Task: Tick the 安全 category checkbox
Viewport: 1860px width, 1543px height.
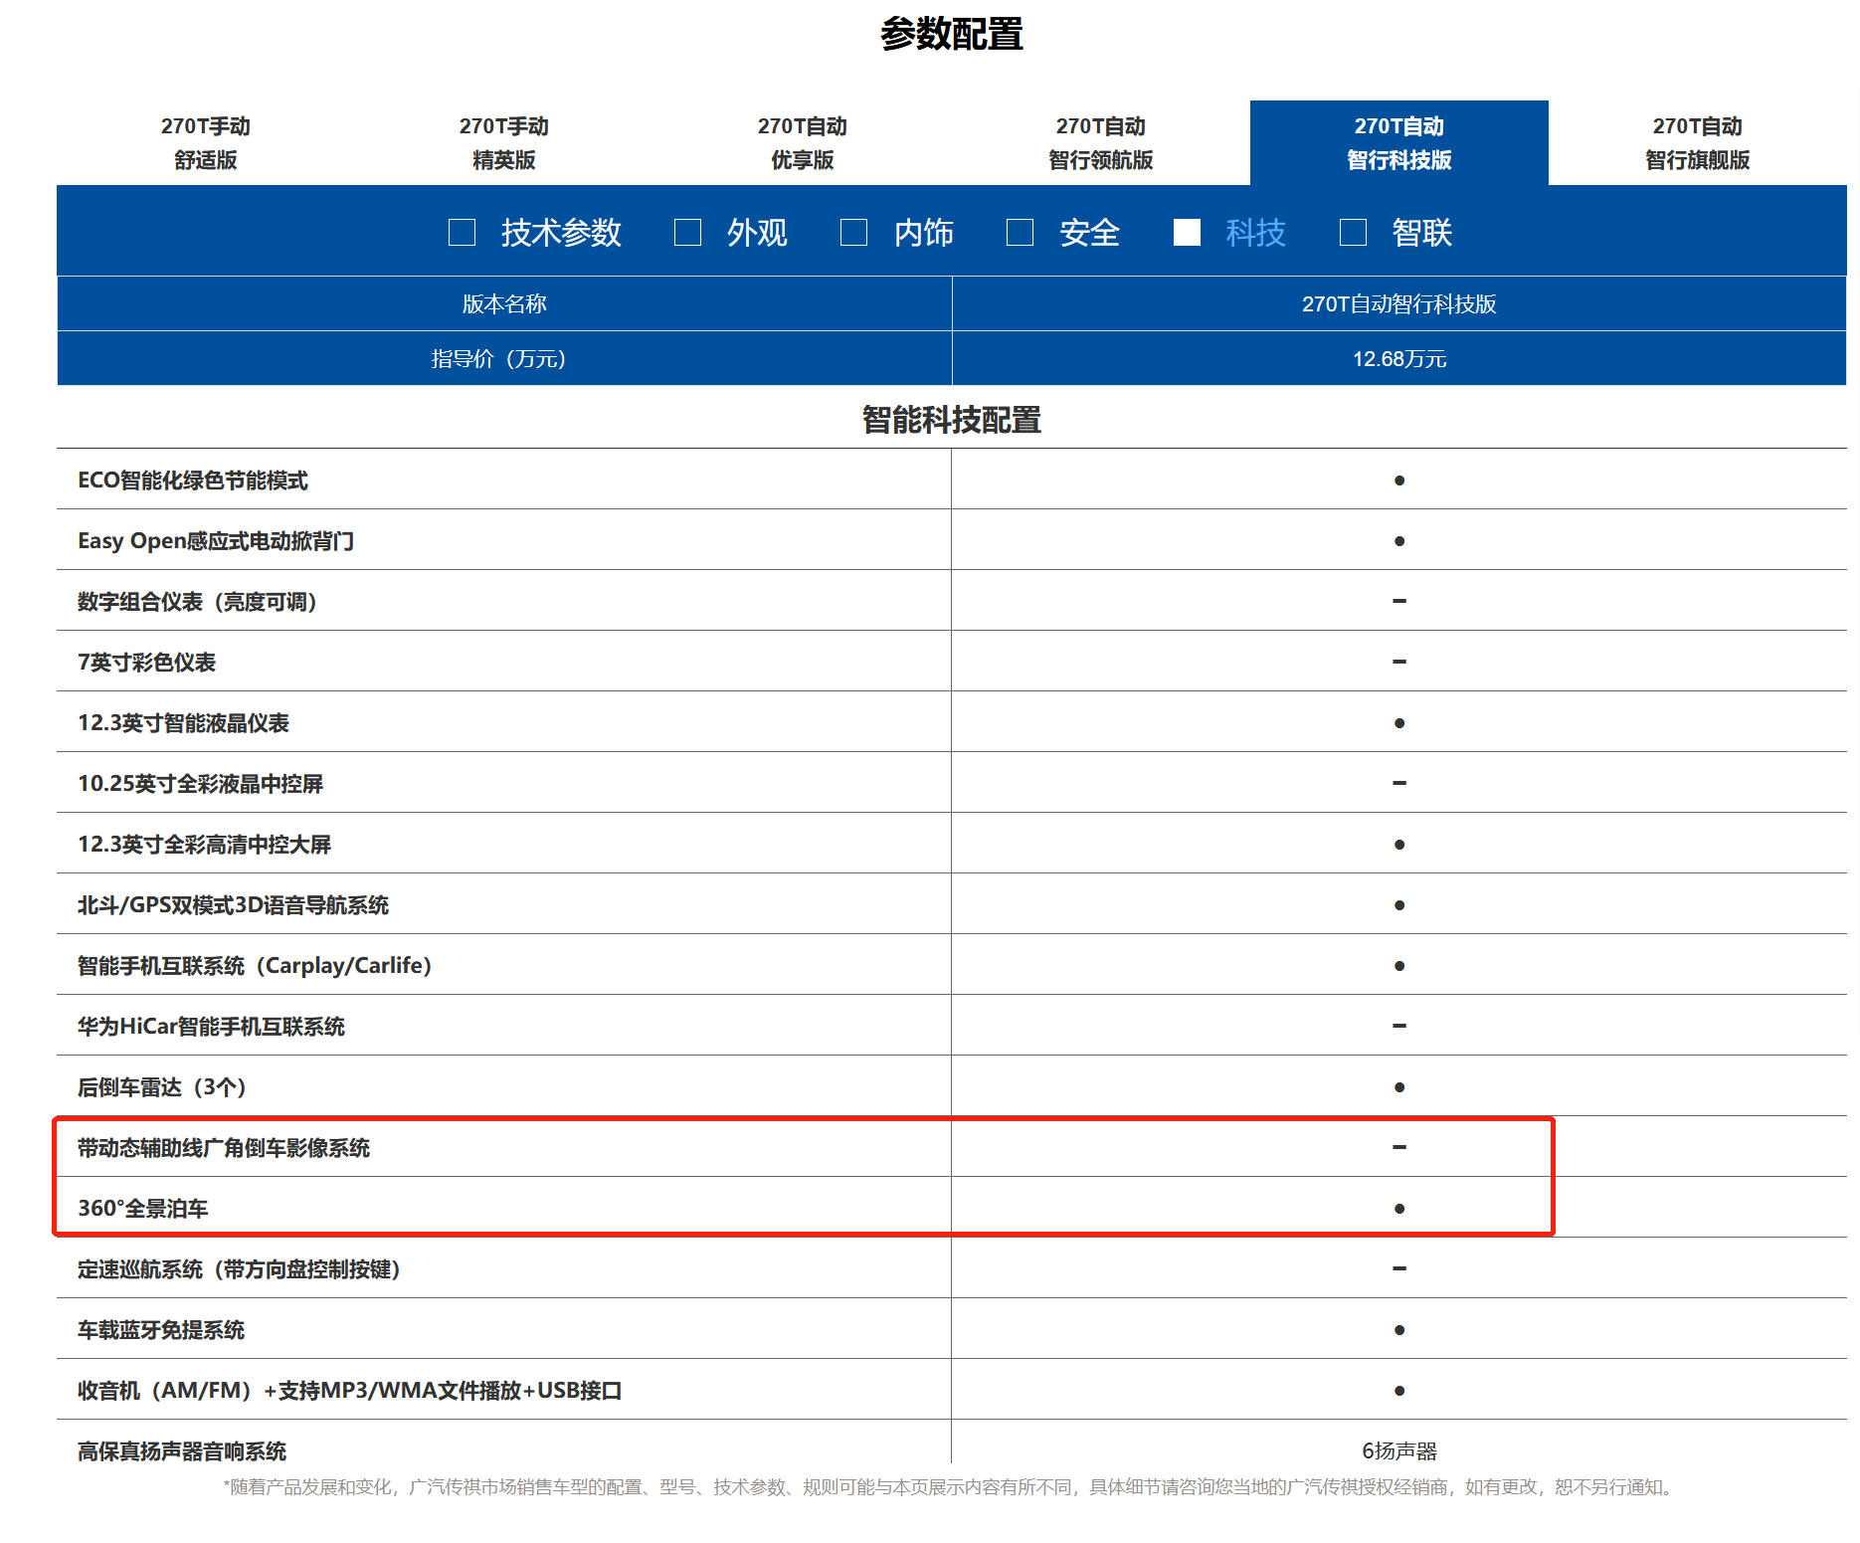Action: [x=1020, y=233]
